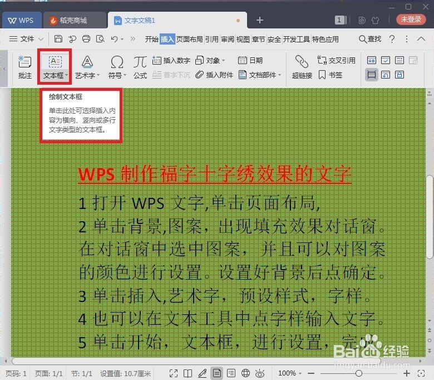
Task: Click the text form field icon (AB)
Action: (372, 60)
